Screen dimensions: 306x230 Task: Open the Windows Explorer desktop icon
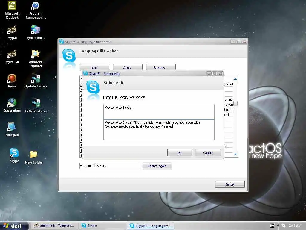coord(36,58)
